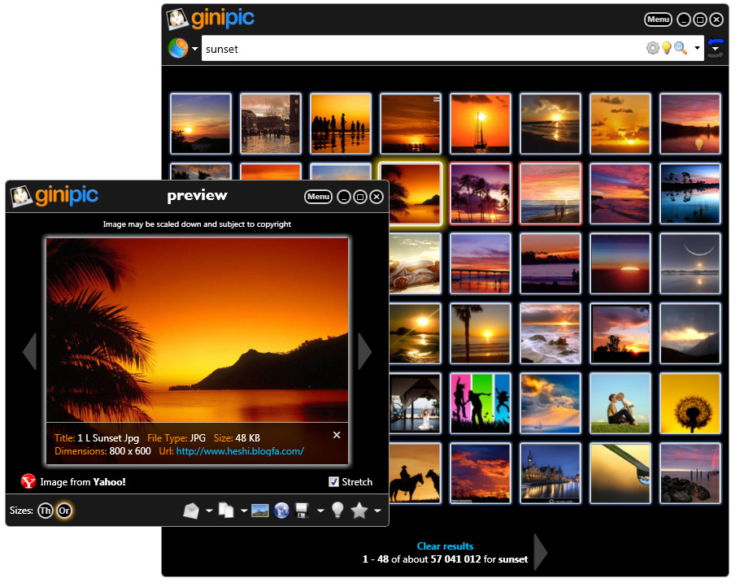Open the search engine selector dropdown arrow
The width and height of the screenshot is (740, 587).
194,48
